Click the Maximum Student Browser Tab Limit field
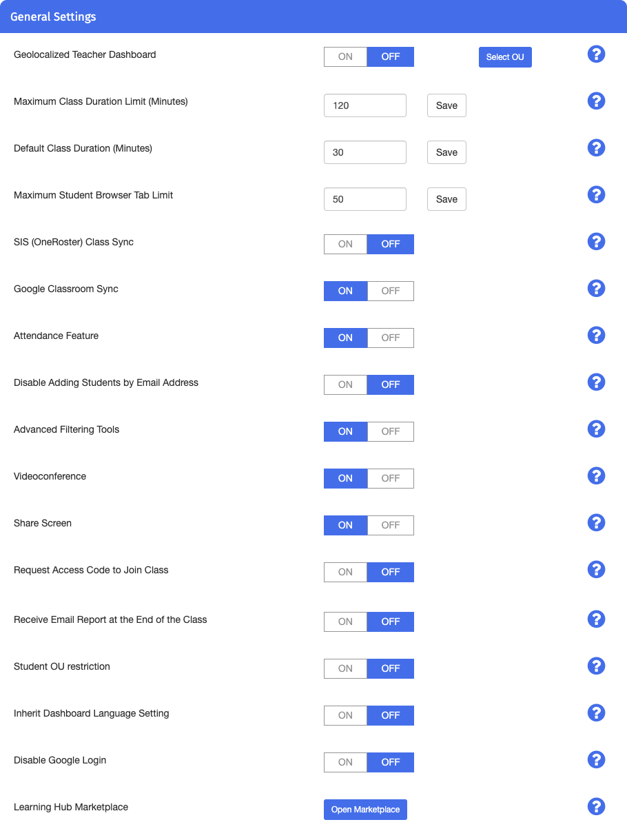Viewport: 627px width, 831px height. pos(365,199)
